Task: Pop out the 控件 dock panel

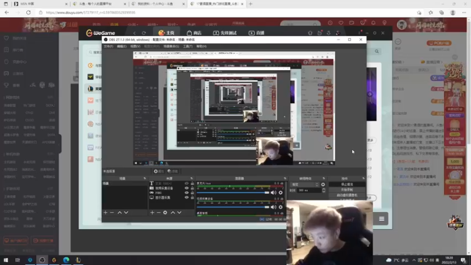Action: 363,178
